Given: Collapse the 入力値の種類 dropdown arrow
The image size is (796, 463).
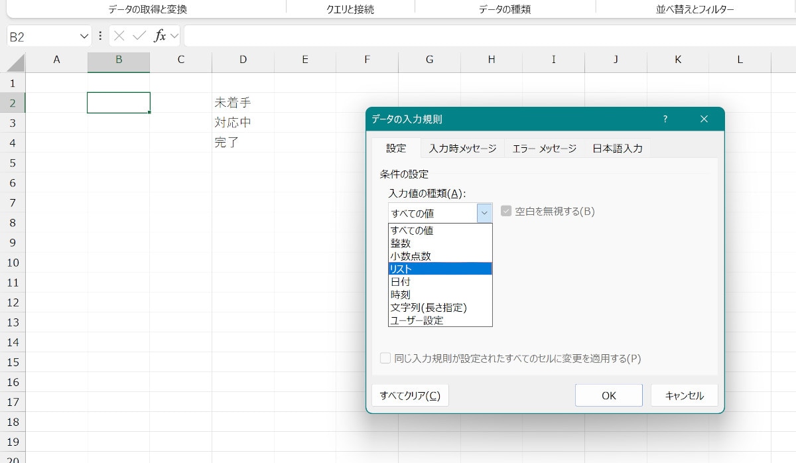Looking at the screenshot, I should (x=484, y=213).
